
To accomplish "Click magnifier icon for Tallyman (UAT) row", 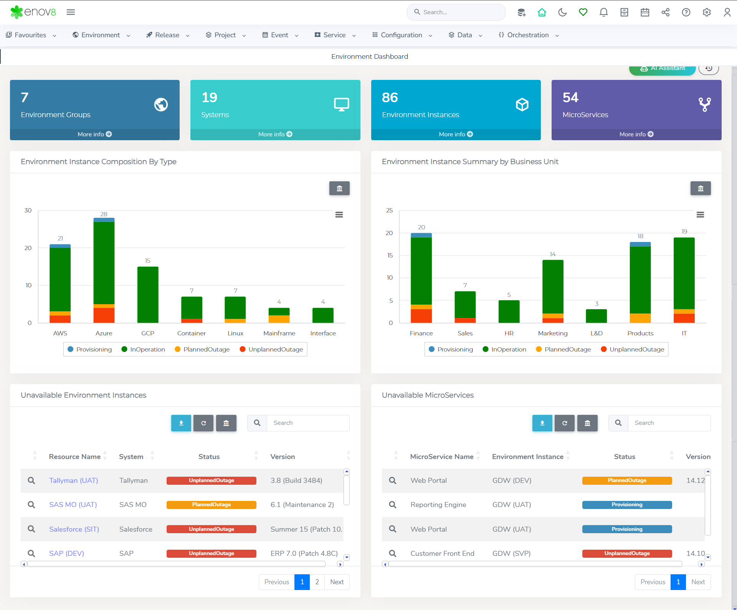I will 31,481.
